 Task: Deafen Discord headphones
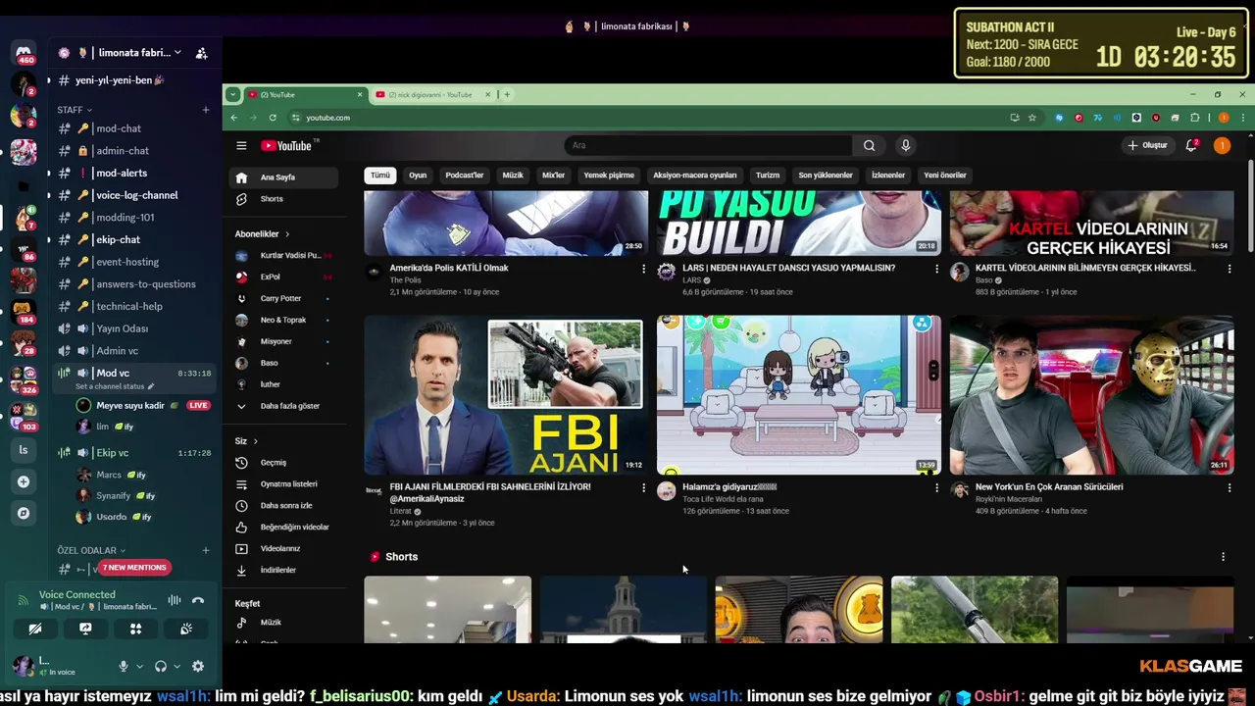click(x=161, y=666)
